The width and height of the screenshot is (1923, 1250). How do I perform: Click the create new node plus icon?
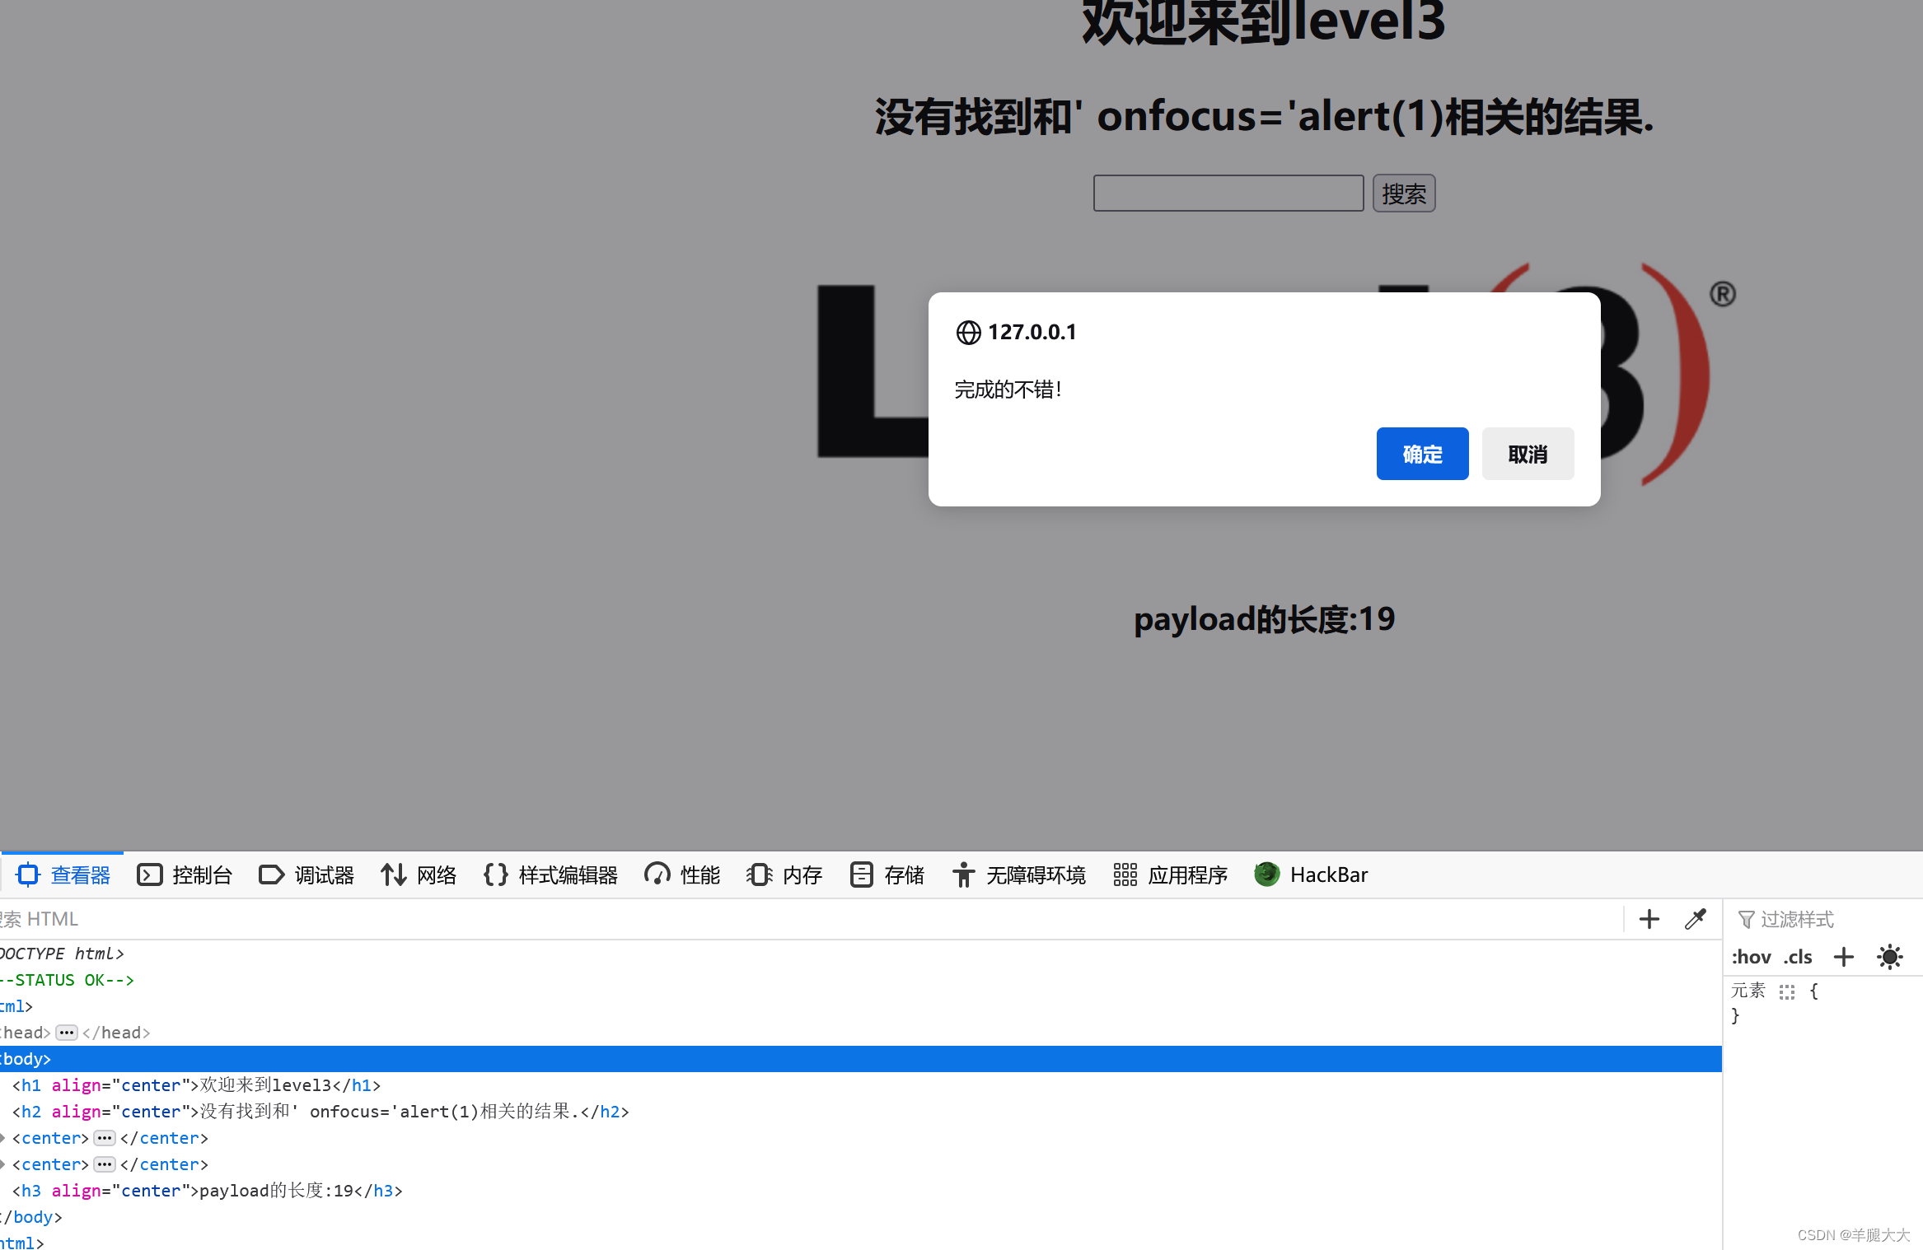1649,919
